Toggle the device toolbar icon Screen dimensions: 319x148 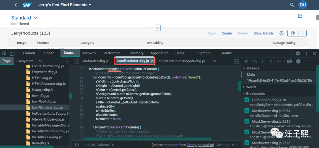[x=12, y=53]
